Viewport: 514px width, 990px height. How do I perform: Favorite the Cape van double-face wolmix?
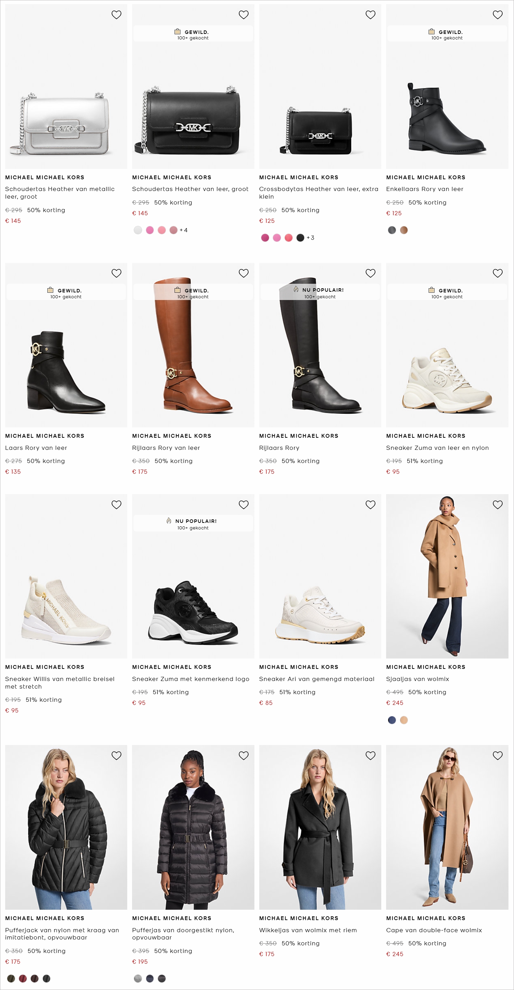pos(497,756)
